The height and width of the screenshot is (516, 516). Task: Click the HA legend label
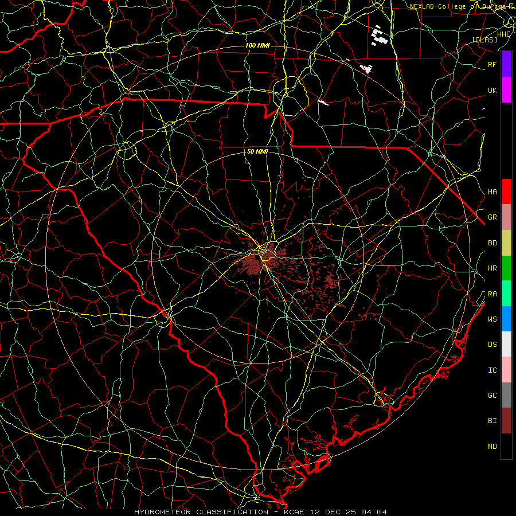(492, 191)
